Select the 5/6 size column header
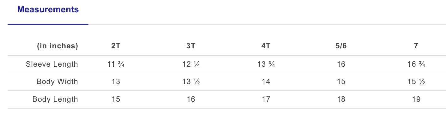The image size is (446, 115). tap(341, 46)
